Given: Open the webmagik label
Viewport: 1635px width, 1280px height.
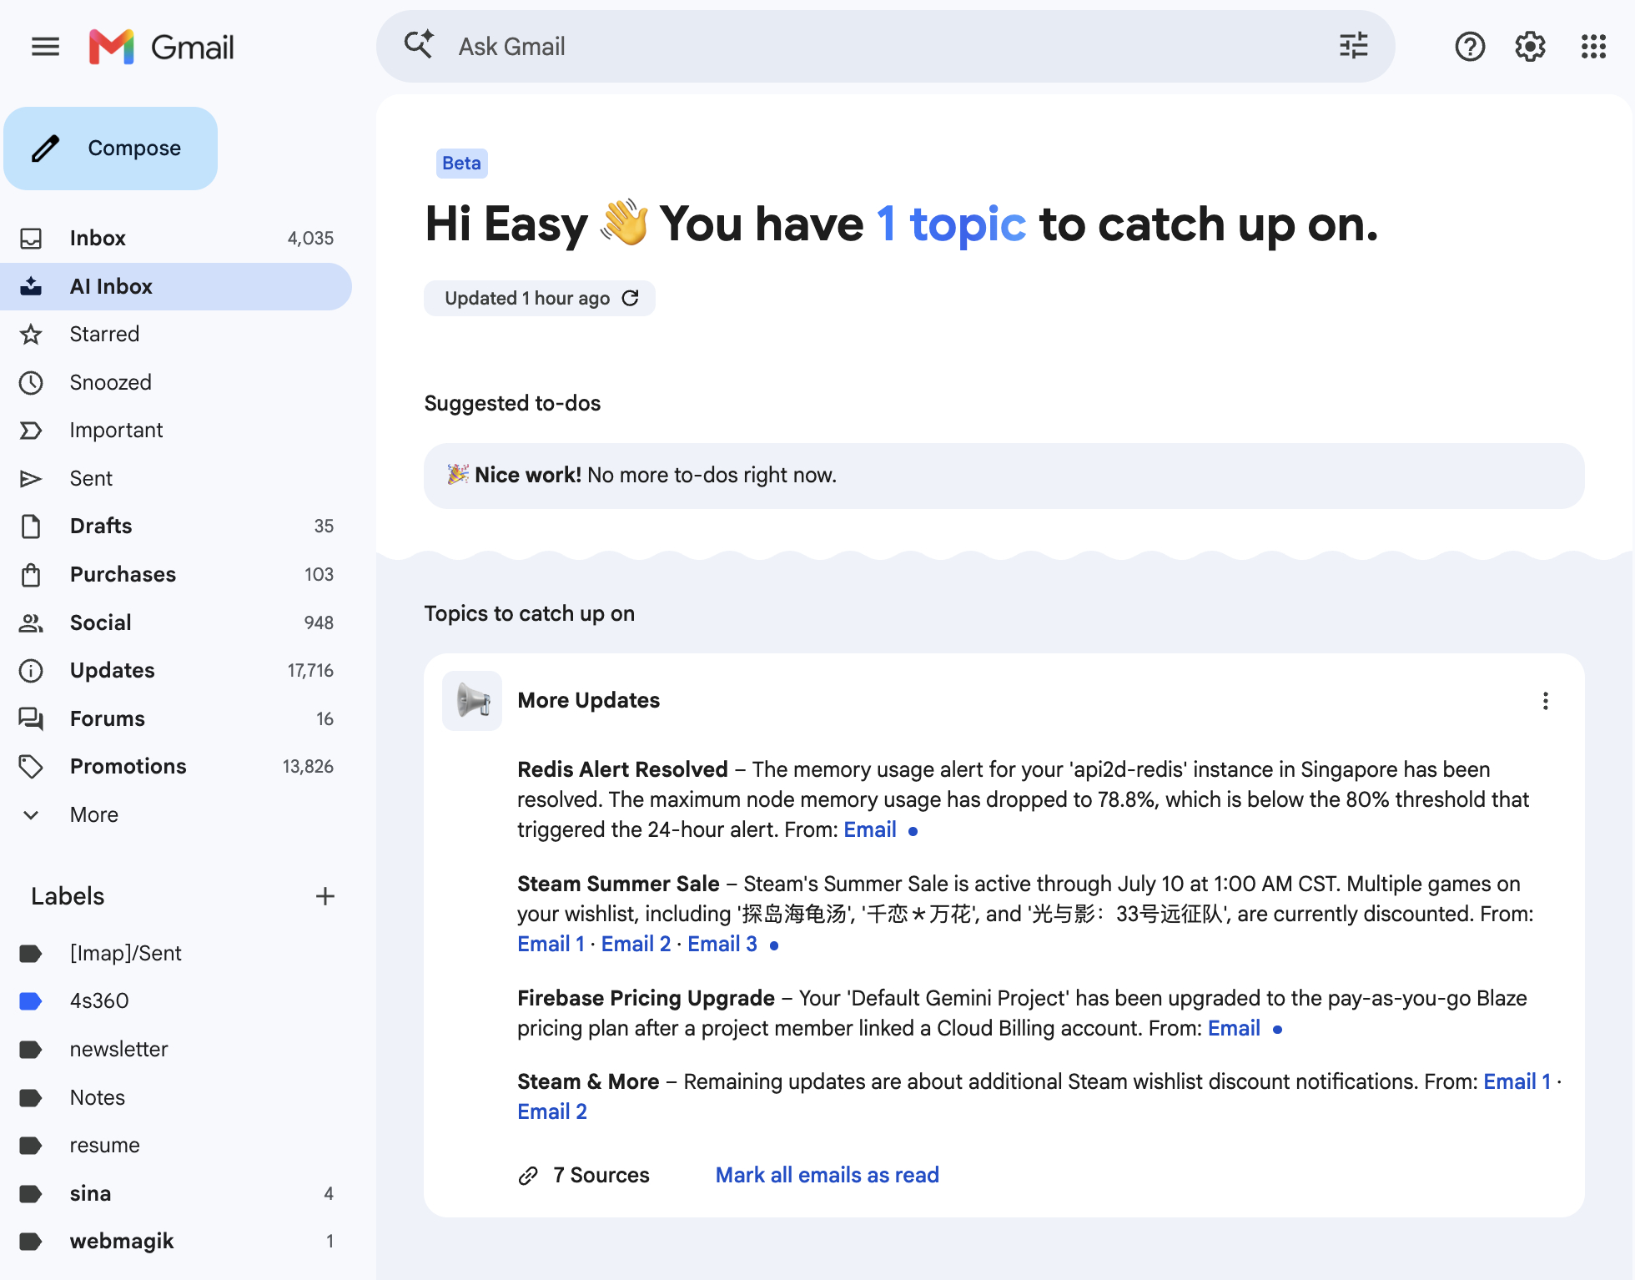Looking at the screenshot, I should [x=175, y=1241].
